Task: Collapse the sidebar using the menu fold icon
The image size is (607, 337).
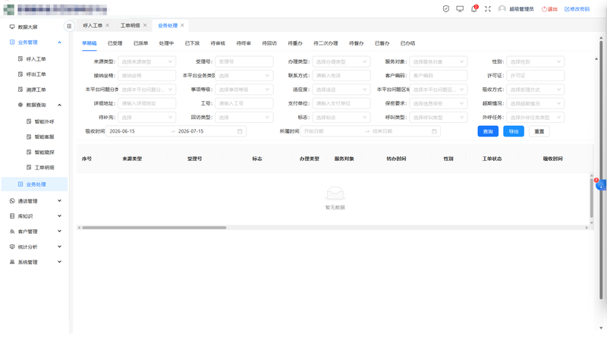Action: coord(69,26)
